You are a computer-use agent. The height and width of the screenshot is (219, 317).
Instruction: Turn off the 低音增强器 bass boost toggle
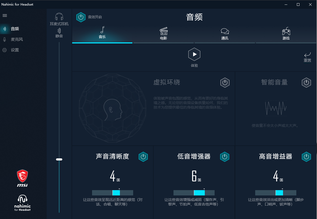(225, 157)
